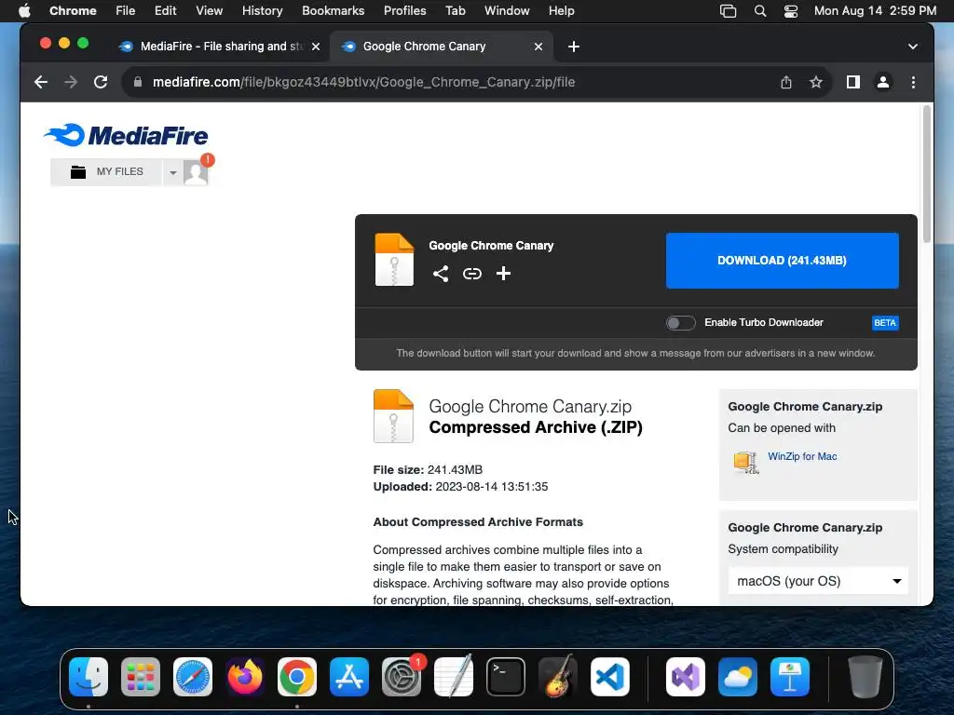Click the share icon under Google Chrome Canary

[x=441, y=274]
